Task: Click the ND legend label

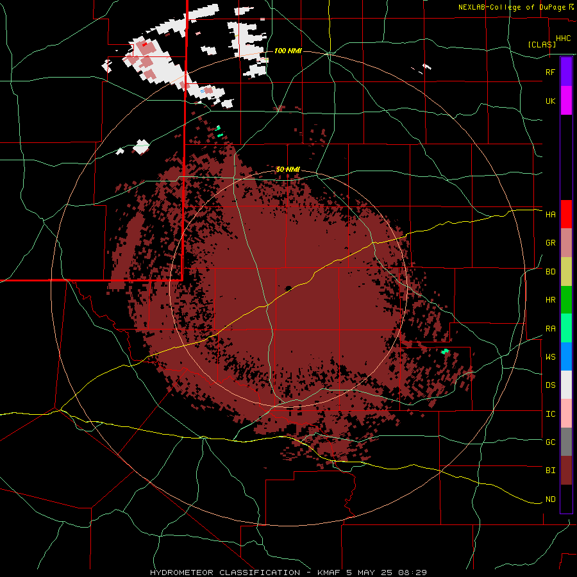Action: 550,499
